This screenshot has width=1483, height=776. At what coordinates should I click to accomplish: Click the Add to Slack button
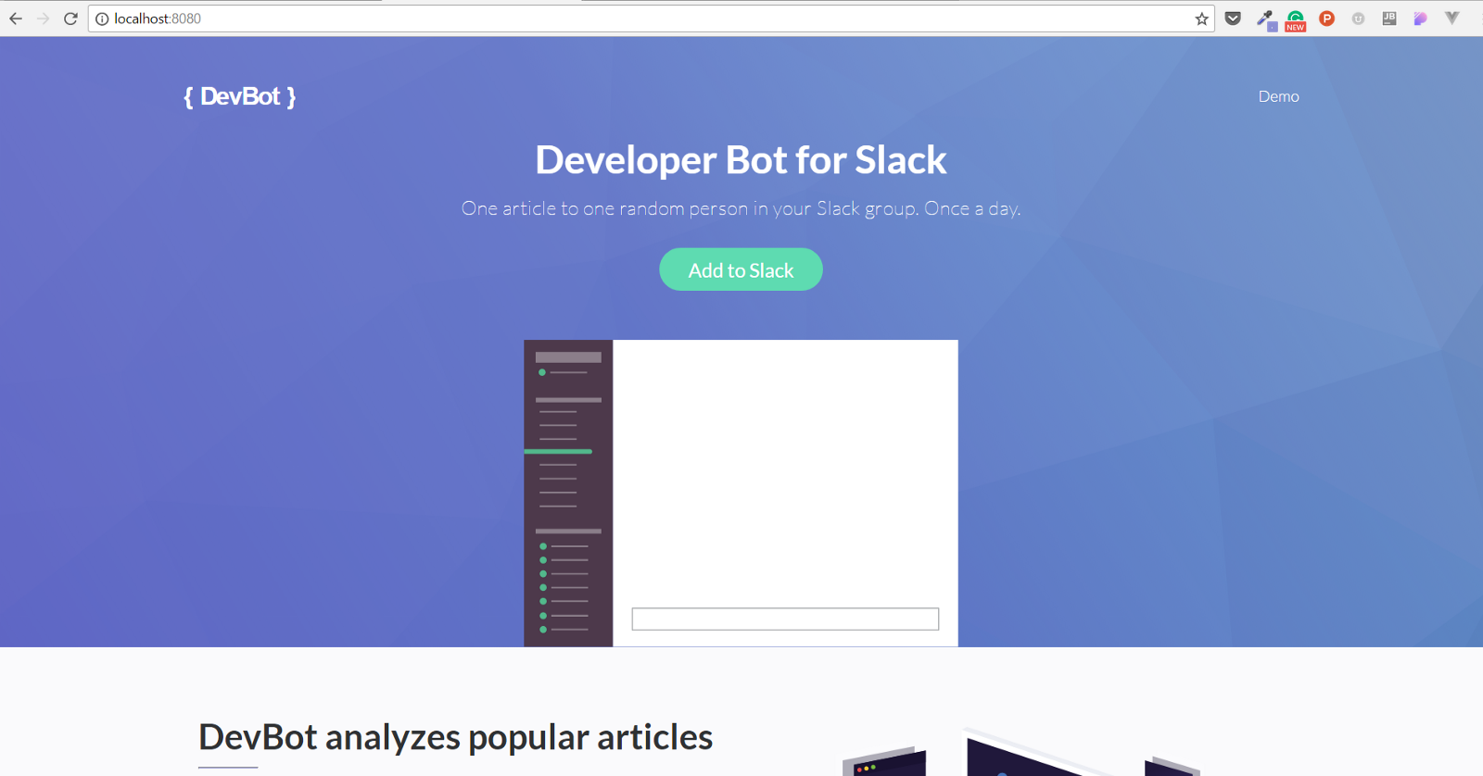[741, 269]
